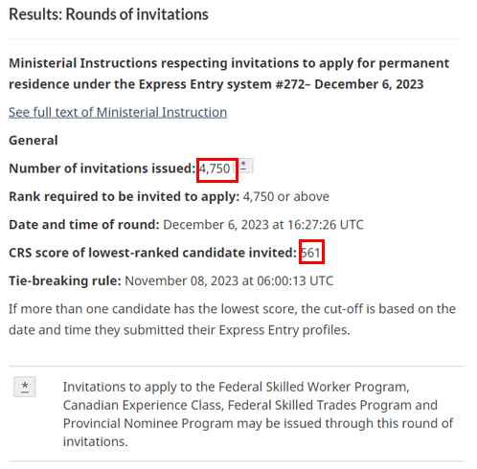This screenshot has width=477, height=469.
Task: Click the Number of invitations issued label
Action: 102,168
